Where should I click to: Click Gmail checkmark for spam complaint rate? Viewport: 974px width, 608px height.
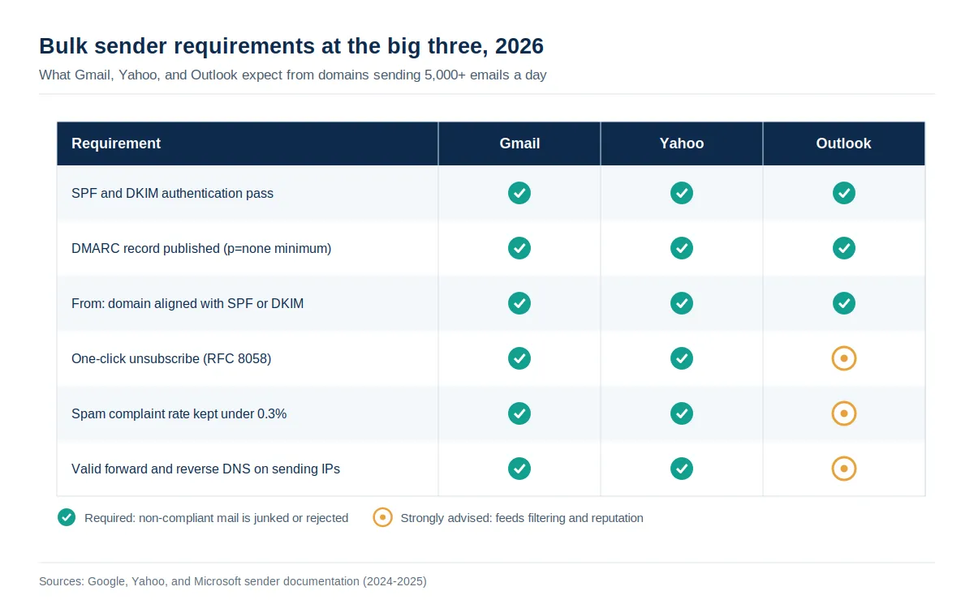point(519,413)
